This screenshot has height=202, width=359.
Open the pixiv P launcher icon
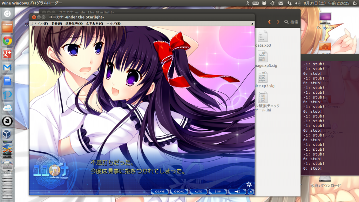(7, 95)
